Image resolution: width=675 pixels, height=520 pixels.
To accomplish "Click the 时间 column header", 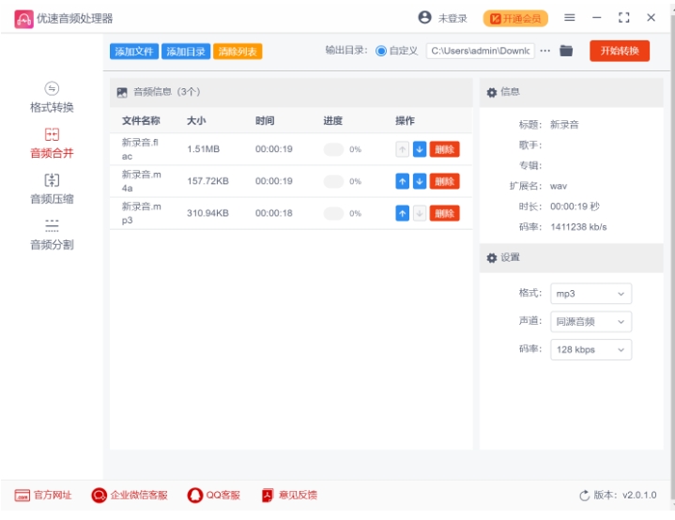I will 265,120.
